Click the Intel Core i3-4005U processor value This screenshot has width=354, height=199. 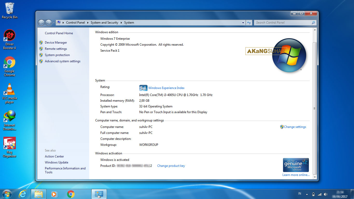point(176,95)
